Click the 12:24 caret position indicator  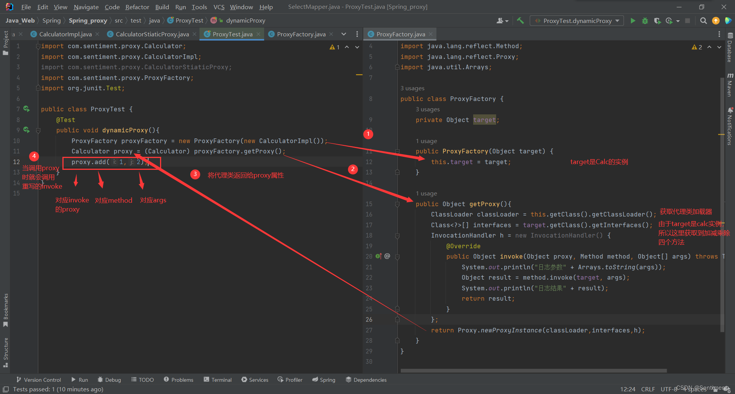(x=627, y=389)
